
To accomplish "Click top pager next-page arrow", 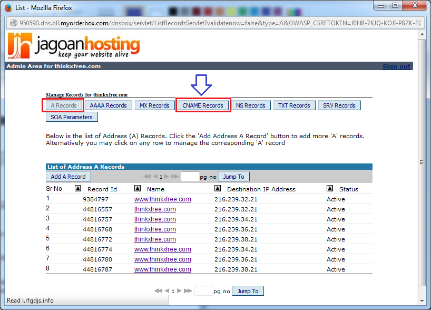I will 166,177.
